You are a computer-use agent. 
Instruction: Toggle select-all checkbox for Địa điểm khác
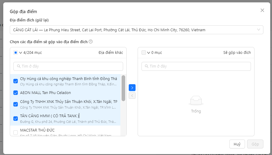pos(16,53)
